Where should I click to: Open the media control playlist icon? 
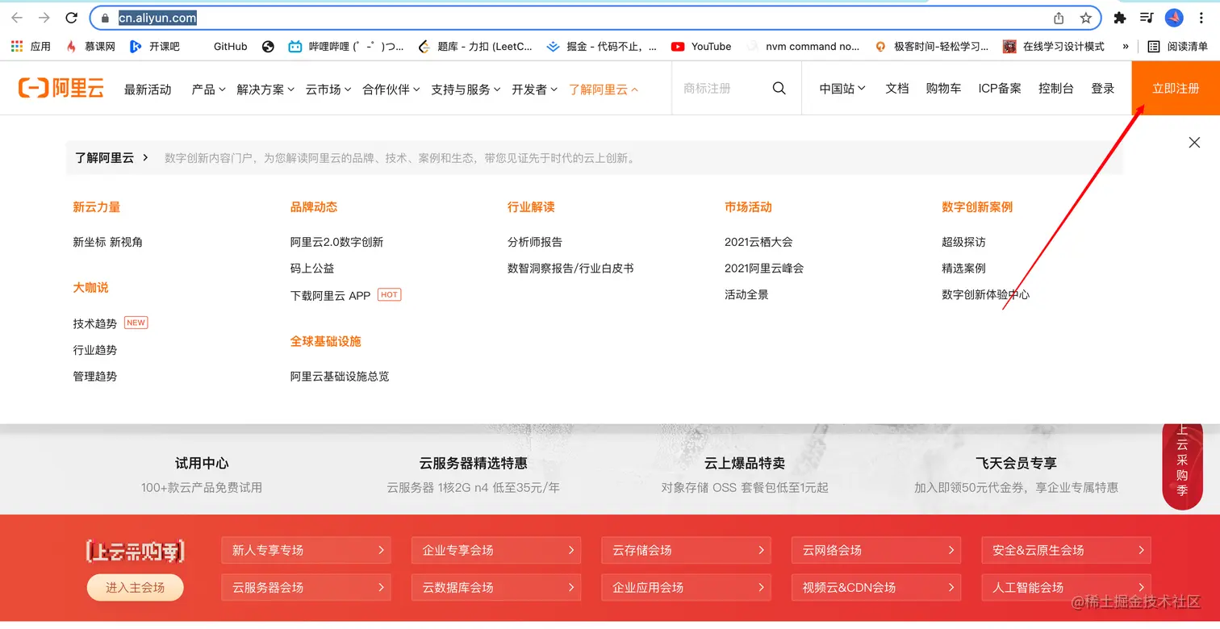[1147, 18]
